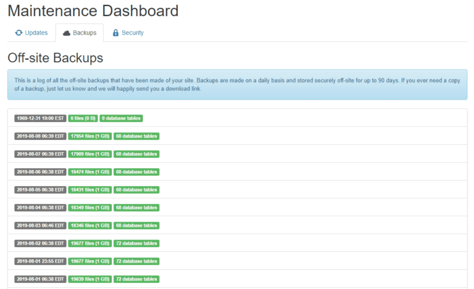The width and height of the screenshot is (474, 289).
Task: Click the blue off-site backups info box
Action: [x=237, y=84]
